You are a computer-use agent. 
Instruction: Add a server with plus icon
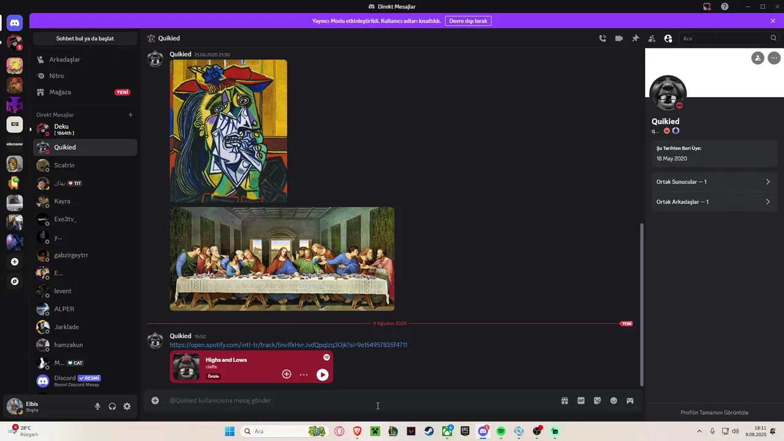point(15,262)
